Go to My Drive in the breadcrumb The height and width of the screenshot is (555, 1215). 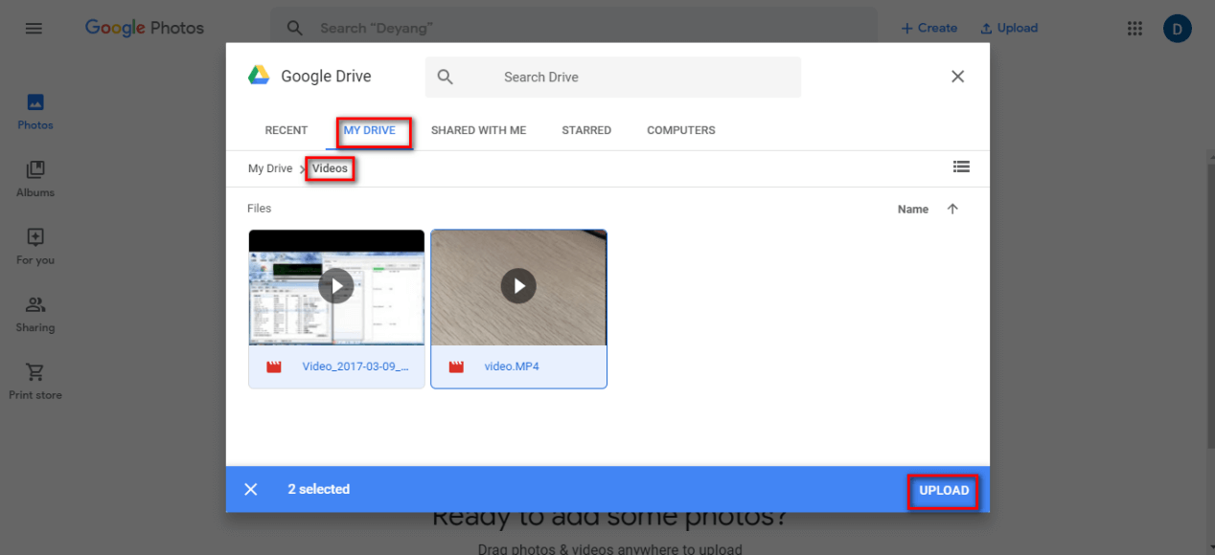coord(270,168)
